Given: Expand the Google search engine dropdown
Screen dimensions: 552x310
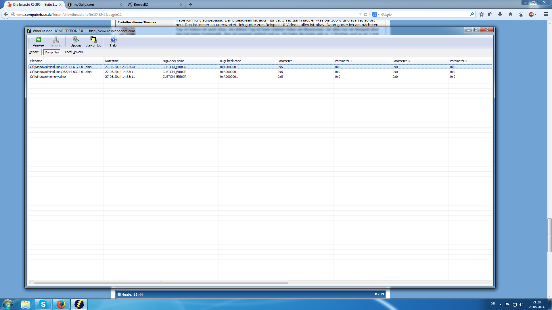Looking at the screenshot, I should tap(379, 14).
